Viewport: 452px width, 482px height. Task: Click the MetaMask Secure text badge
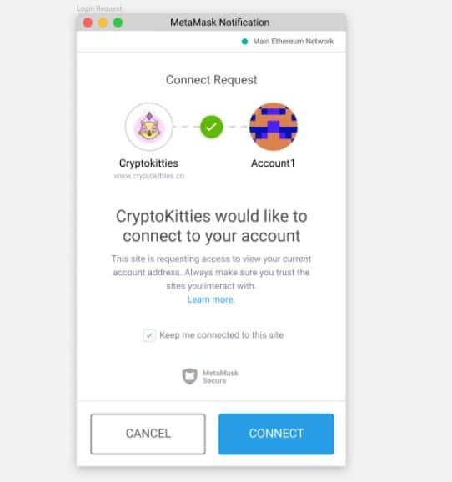coord(220,377)
